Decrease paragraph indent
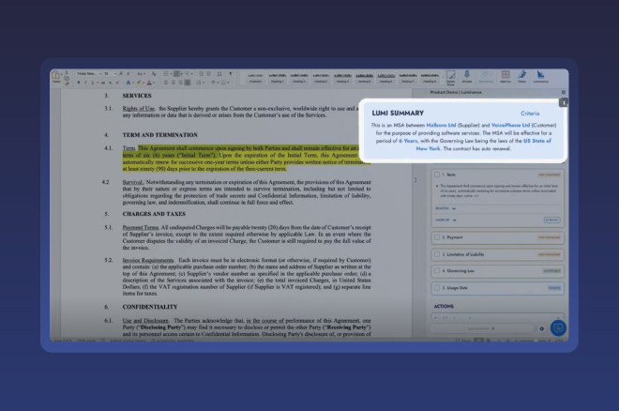Viewport: 619px width, 411px height. [201, 74]
